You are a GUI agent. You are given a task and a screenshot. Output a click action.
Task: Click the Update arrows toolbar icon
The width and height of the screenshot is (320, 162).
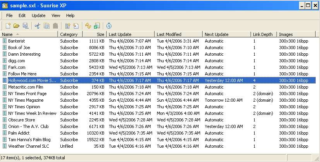[x=88, y=26]
